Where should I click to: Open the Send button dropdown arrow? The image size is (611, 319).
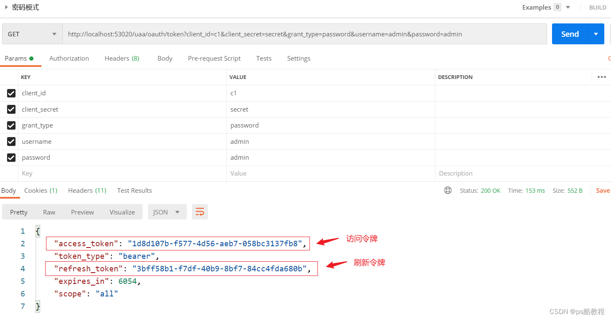point(596,34)
